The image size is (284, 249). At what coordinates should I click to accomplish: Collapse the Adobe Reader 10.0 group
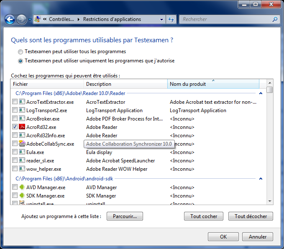[x=261, y=93]
